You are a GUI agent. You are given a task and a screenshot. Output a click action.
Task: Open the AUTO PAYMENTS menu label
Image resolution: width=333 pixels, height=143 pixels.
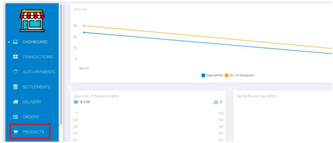39,72
